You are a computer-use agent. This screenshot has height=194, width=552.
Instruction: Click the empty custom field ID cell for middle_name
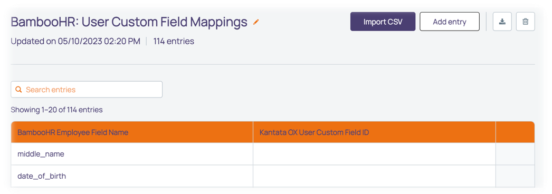pyautogui.click(x=374, y=154)
